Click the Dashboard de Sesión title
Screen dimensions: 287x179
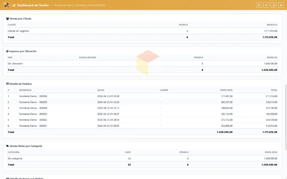(x=33, y=5)
